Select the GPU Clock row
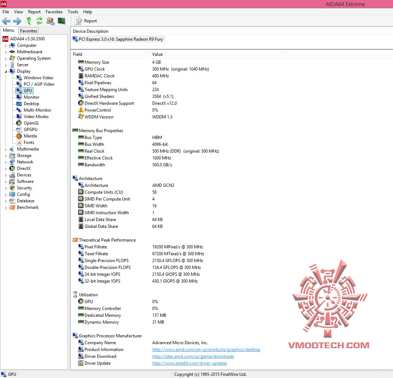Viewport: 393px width, 378px height. pos(143,69)
